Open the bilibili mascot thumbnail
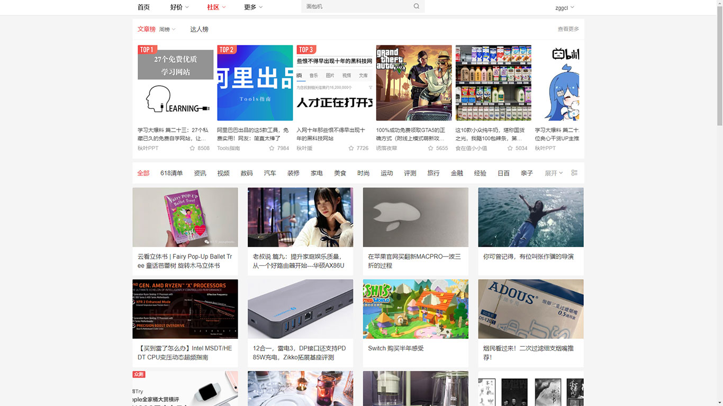Image resolution: width=723 pixels, height=406 pixels. [x=557, y=83]
